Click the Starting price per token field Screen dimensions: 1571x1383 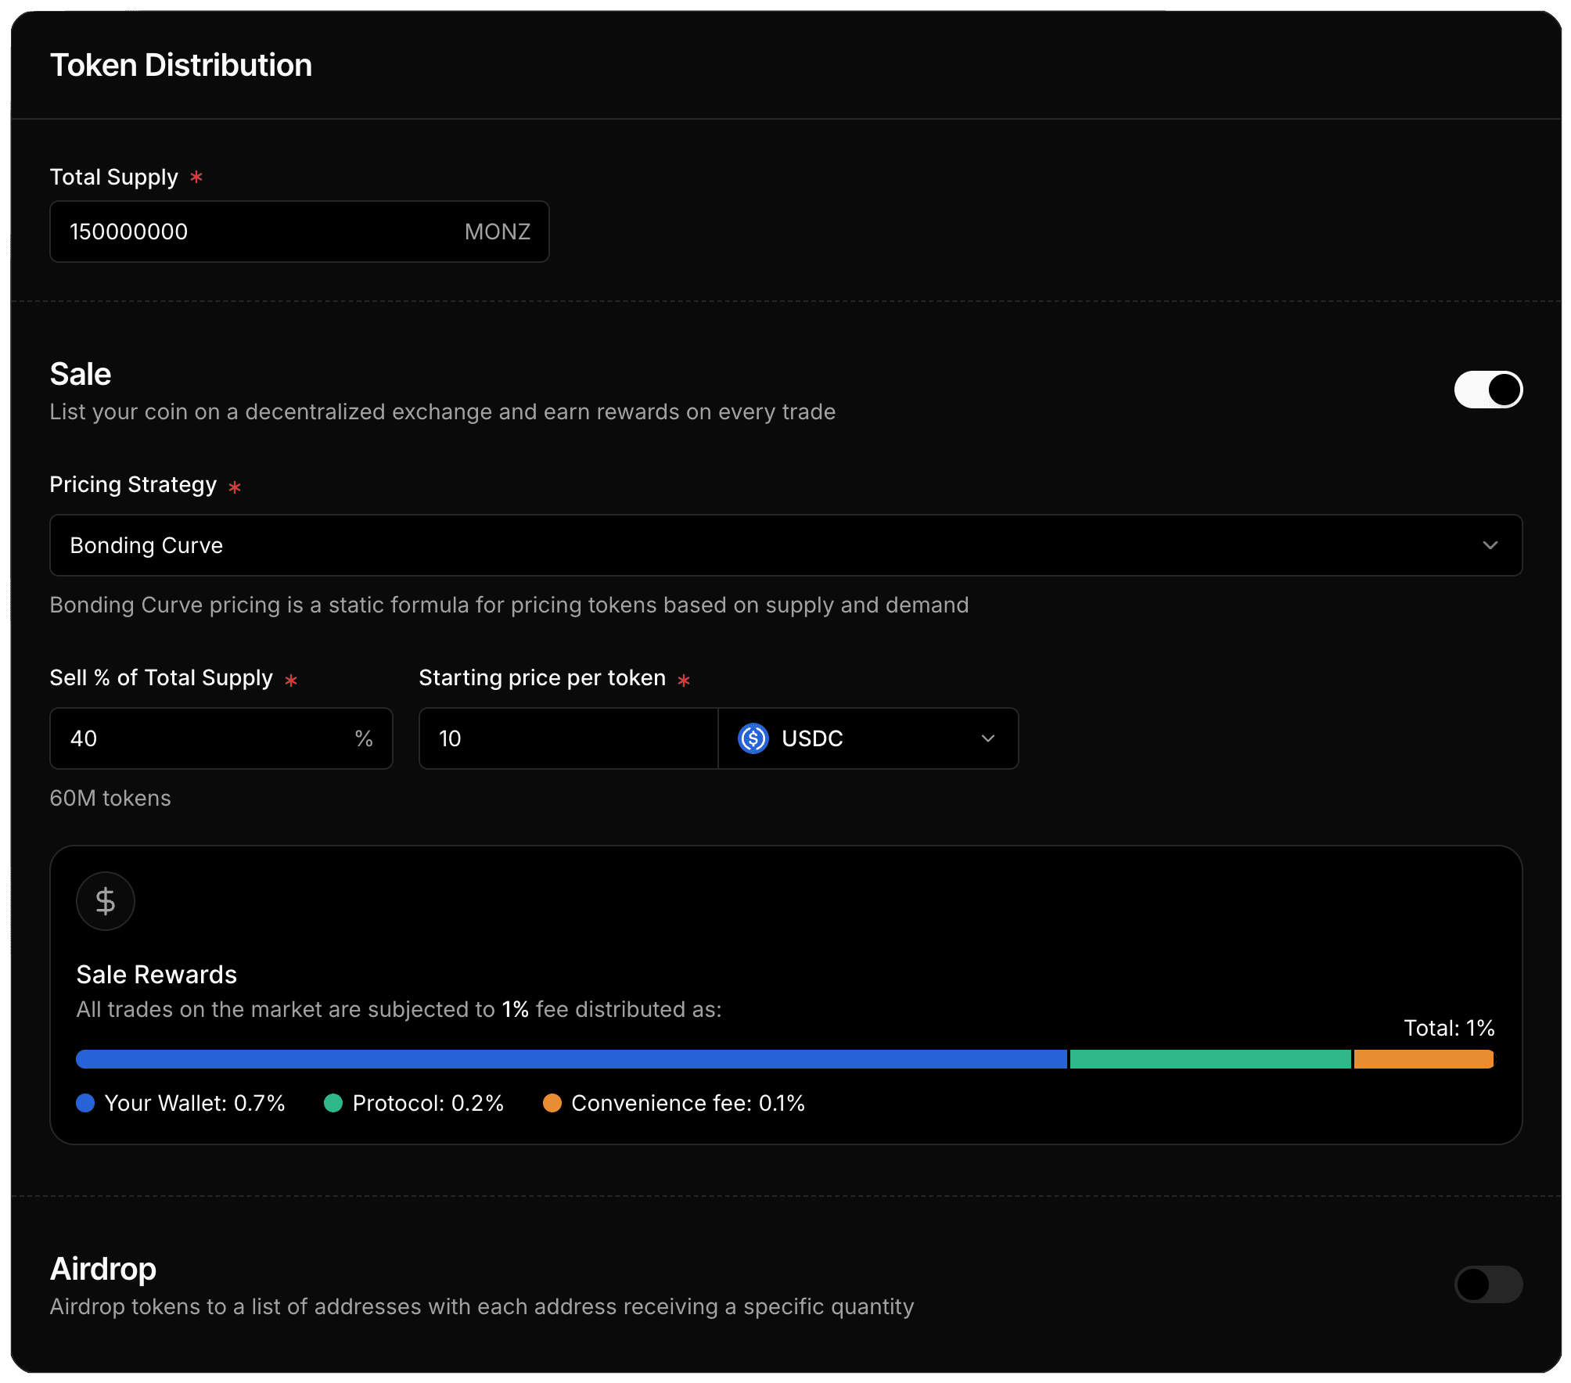[x=567, y=738]
